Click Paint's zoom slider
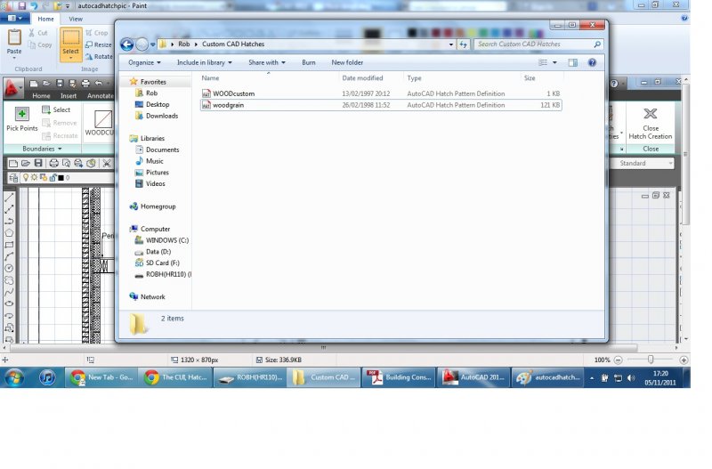 click(651, 360)
